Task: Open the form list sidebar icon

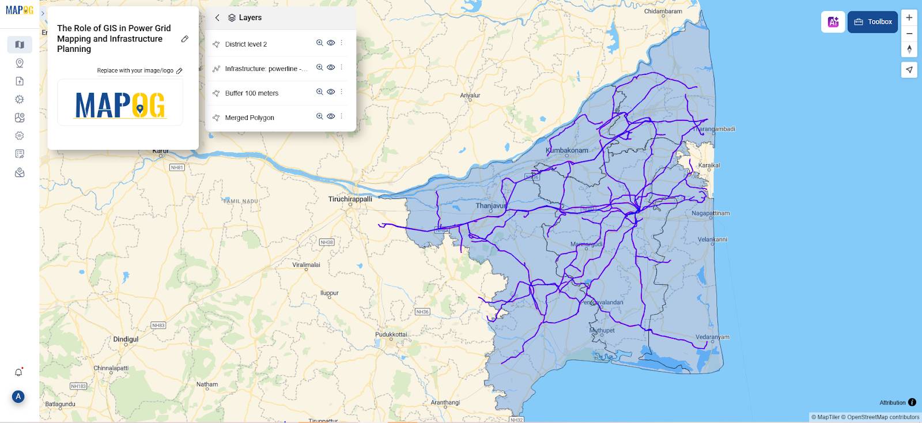Action: (20, 154)
